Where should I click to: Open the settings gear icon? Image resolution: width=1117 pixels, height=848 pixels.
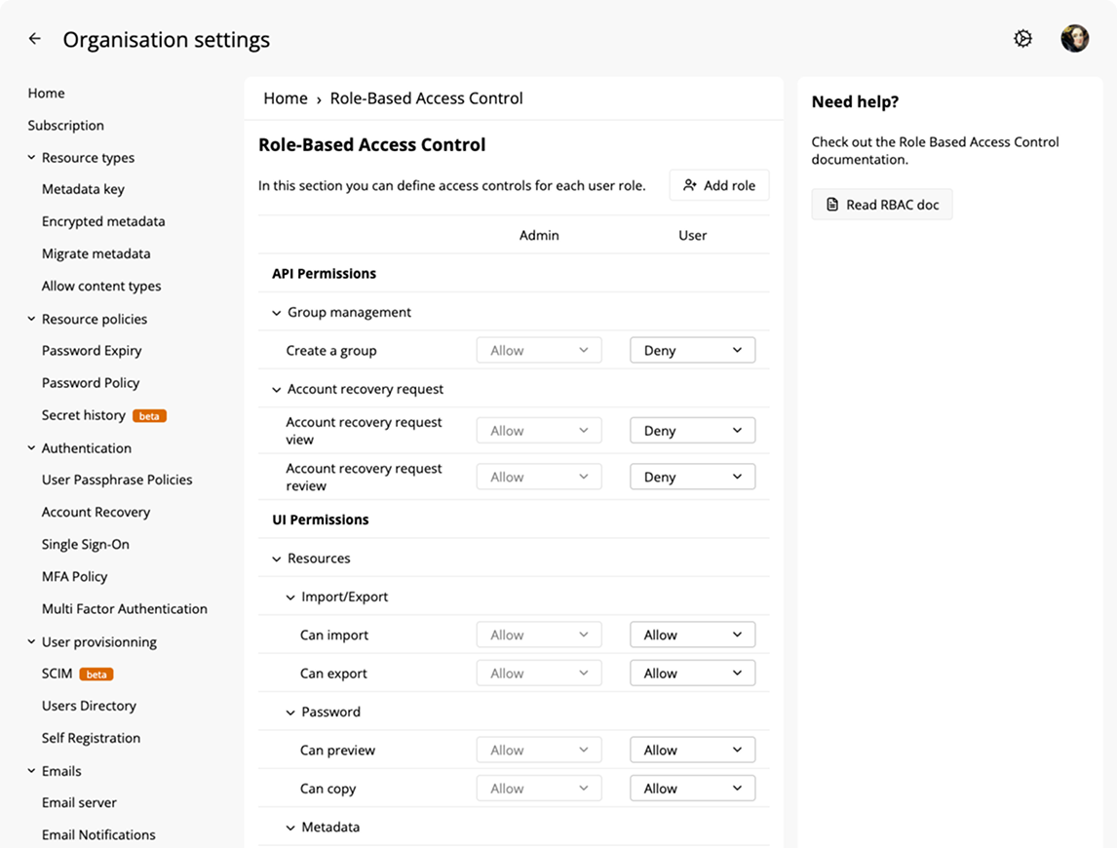1022,39
